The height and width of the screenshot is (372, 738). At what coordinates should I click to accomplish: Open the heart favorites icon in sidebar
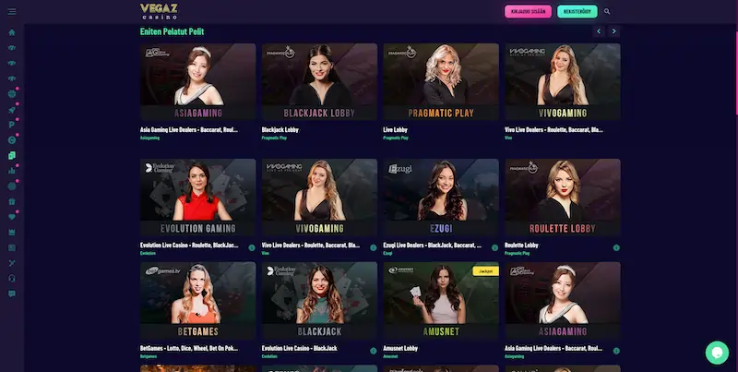[12, 217]
